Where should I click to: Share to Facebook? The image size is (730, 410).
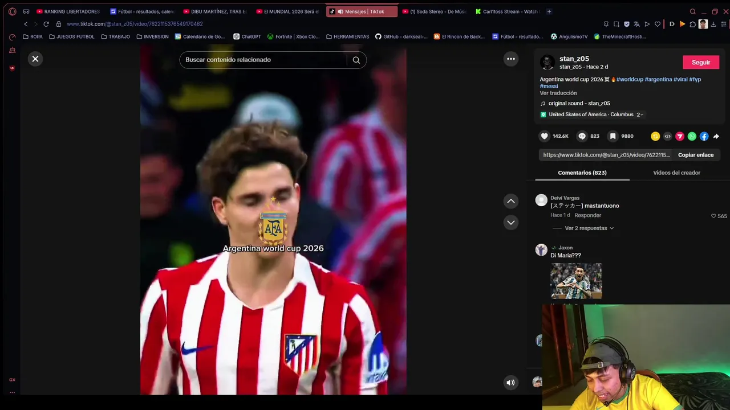704,136
